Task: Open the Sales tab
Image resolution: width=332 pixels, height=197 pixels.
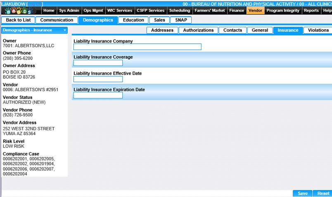Action: coord(159,20)
